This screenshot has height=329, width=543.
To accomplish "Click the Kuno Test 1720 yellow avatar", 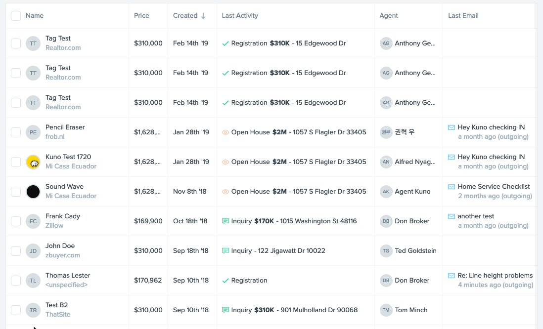I will [33, 162].
